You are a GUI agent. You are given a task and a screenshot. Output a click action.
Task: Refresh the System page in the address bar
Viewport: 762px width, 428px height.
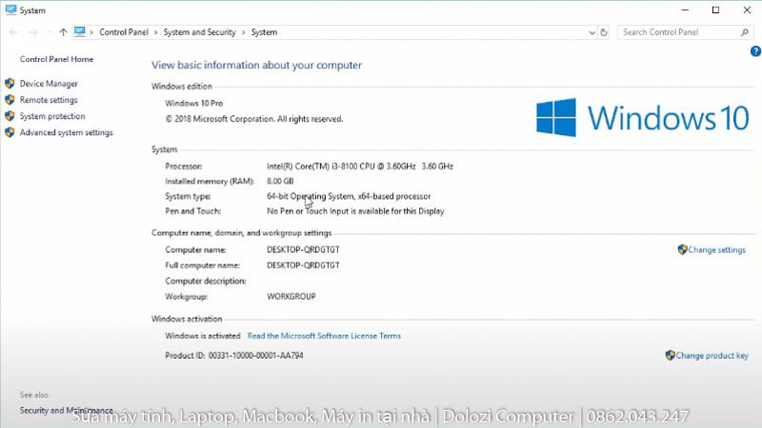point(604,32)
